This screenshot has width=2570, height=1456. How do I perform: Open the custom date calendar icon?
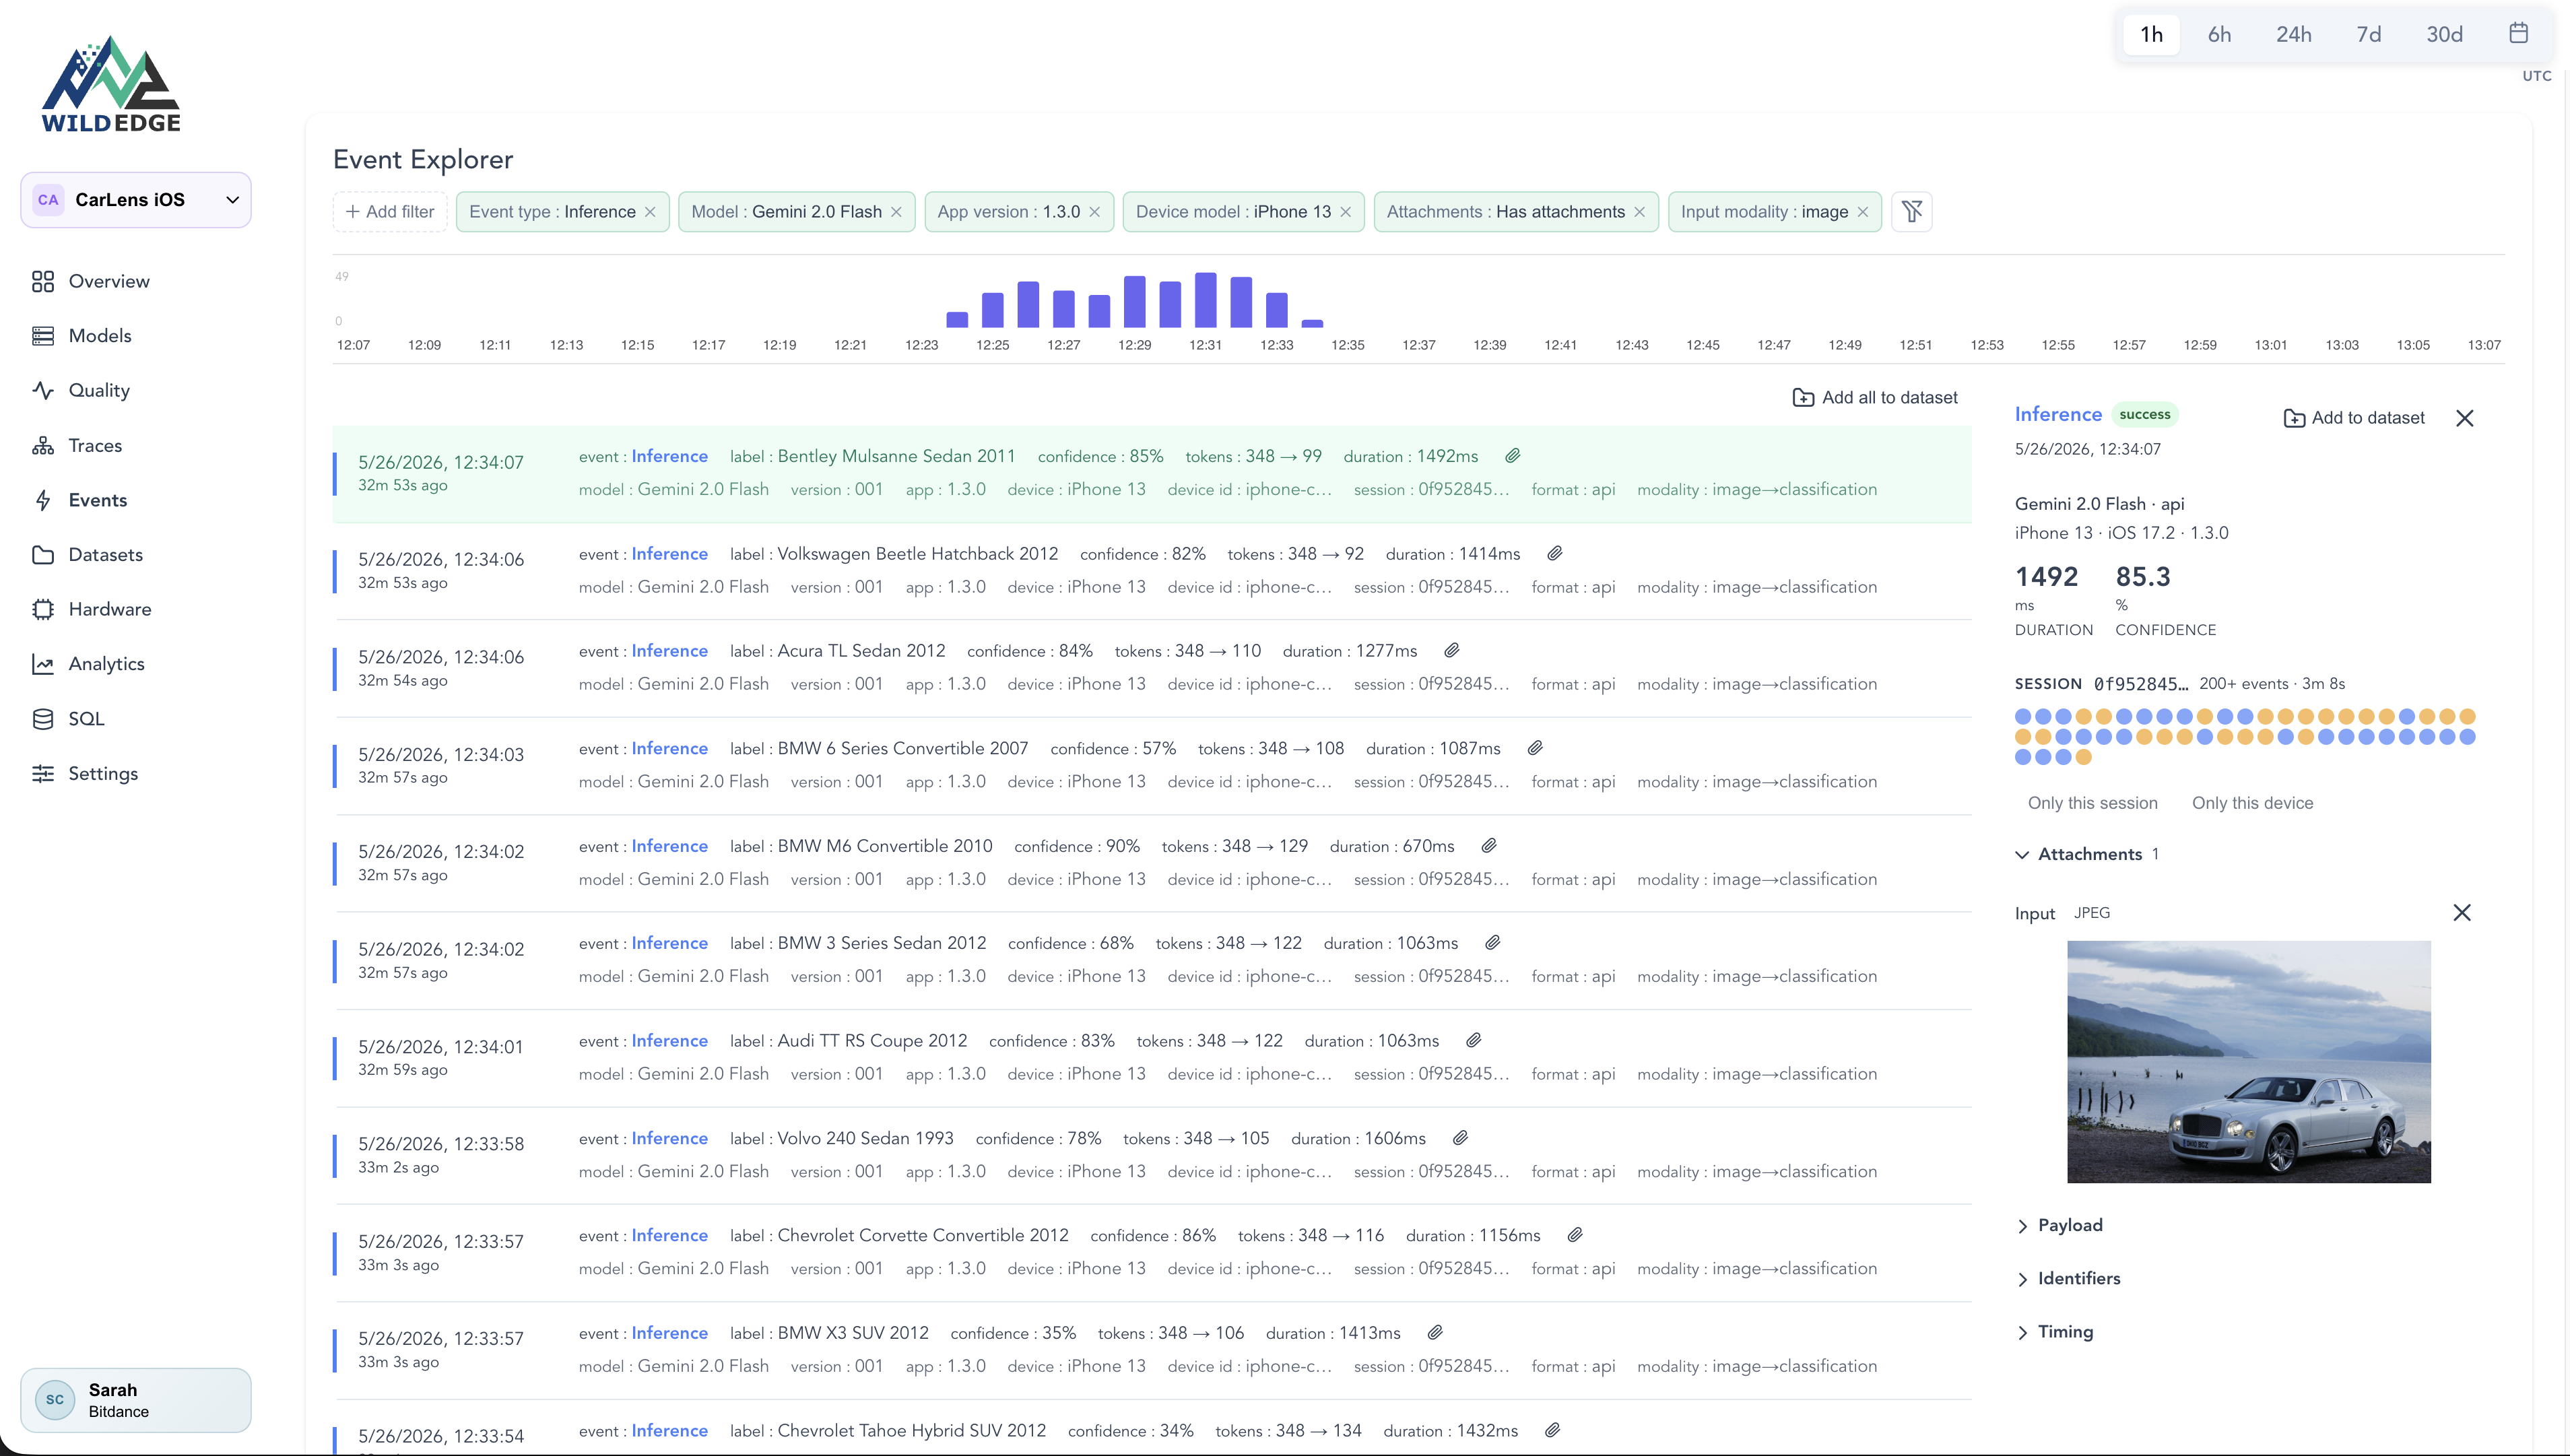[x=2519, y=33]
